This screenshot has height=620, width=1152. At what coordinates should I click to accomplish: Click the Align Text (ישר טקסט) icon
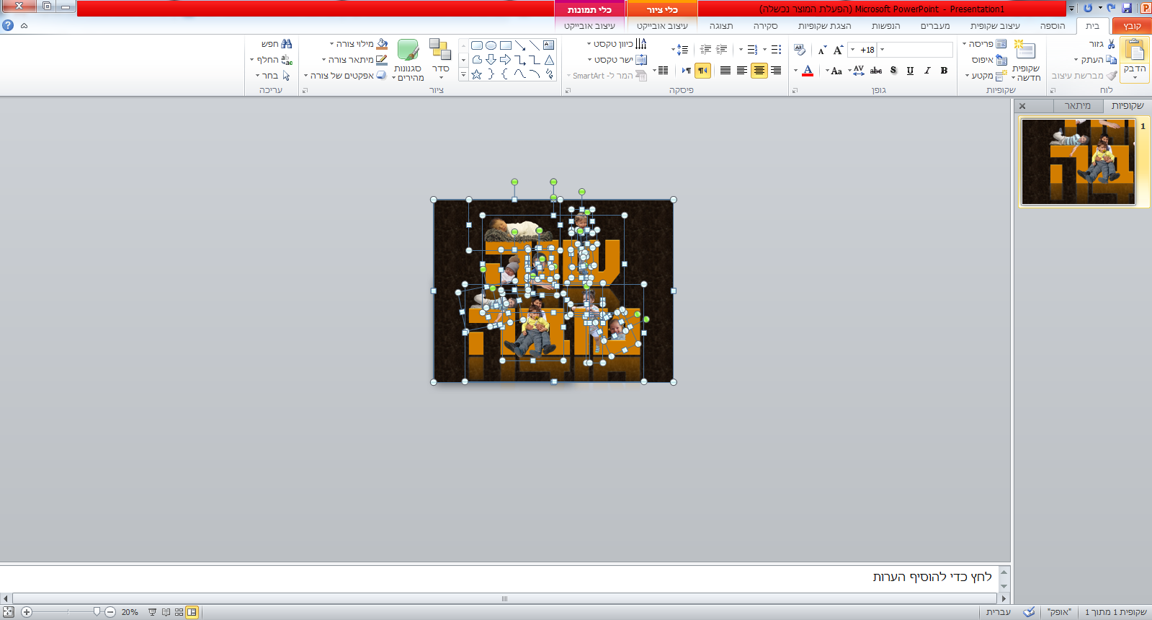click(641, 60)
